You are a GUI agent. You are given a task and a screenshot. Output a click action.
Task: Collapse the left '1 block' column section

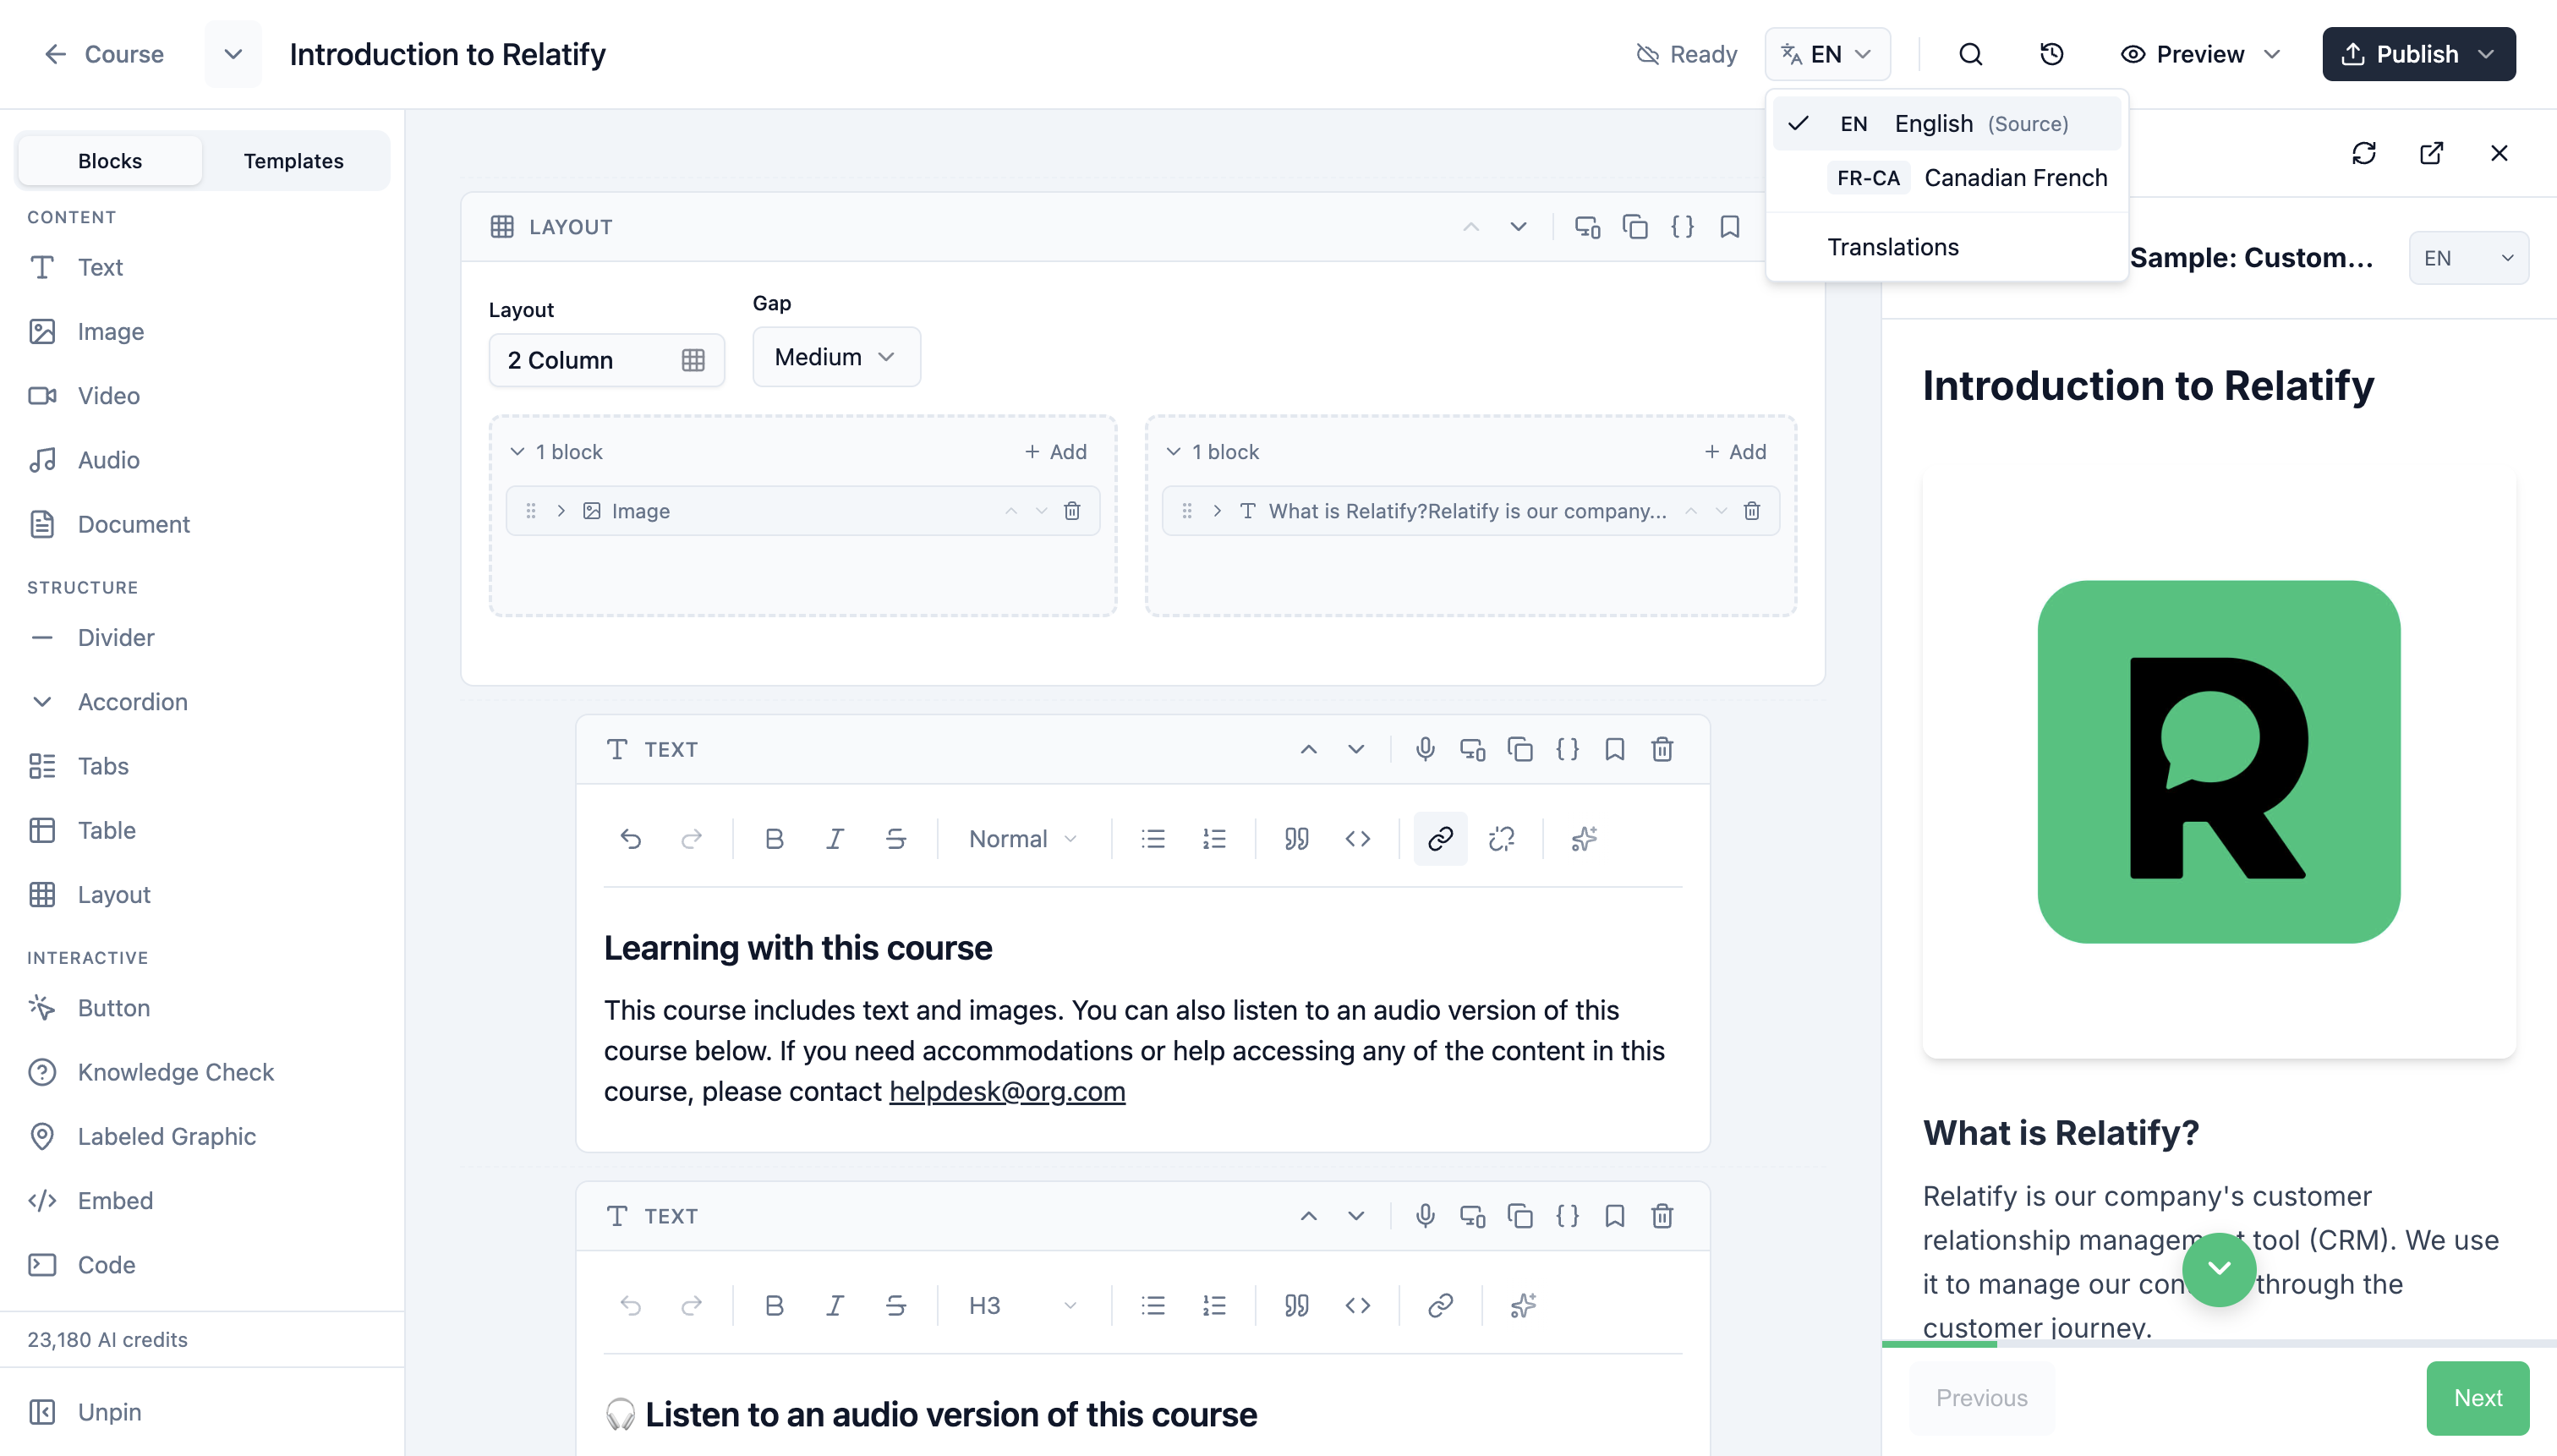coord(518,451)
